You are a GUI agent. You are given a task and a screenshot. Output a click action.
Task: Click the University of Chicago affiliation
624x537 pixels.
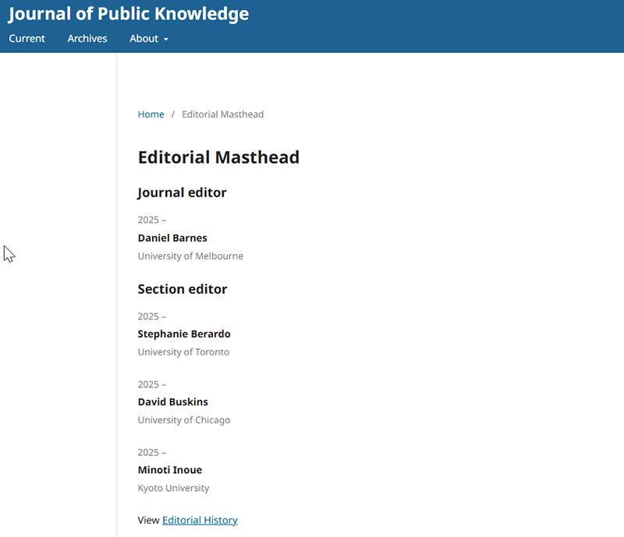click(x=184, y=420)
